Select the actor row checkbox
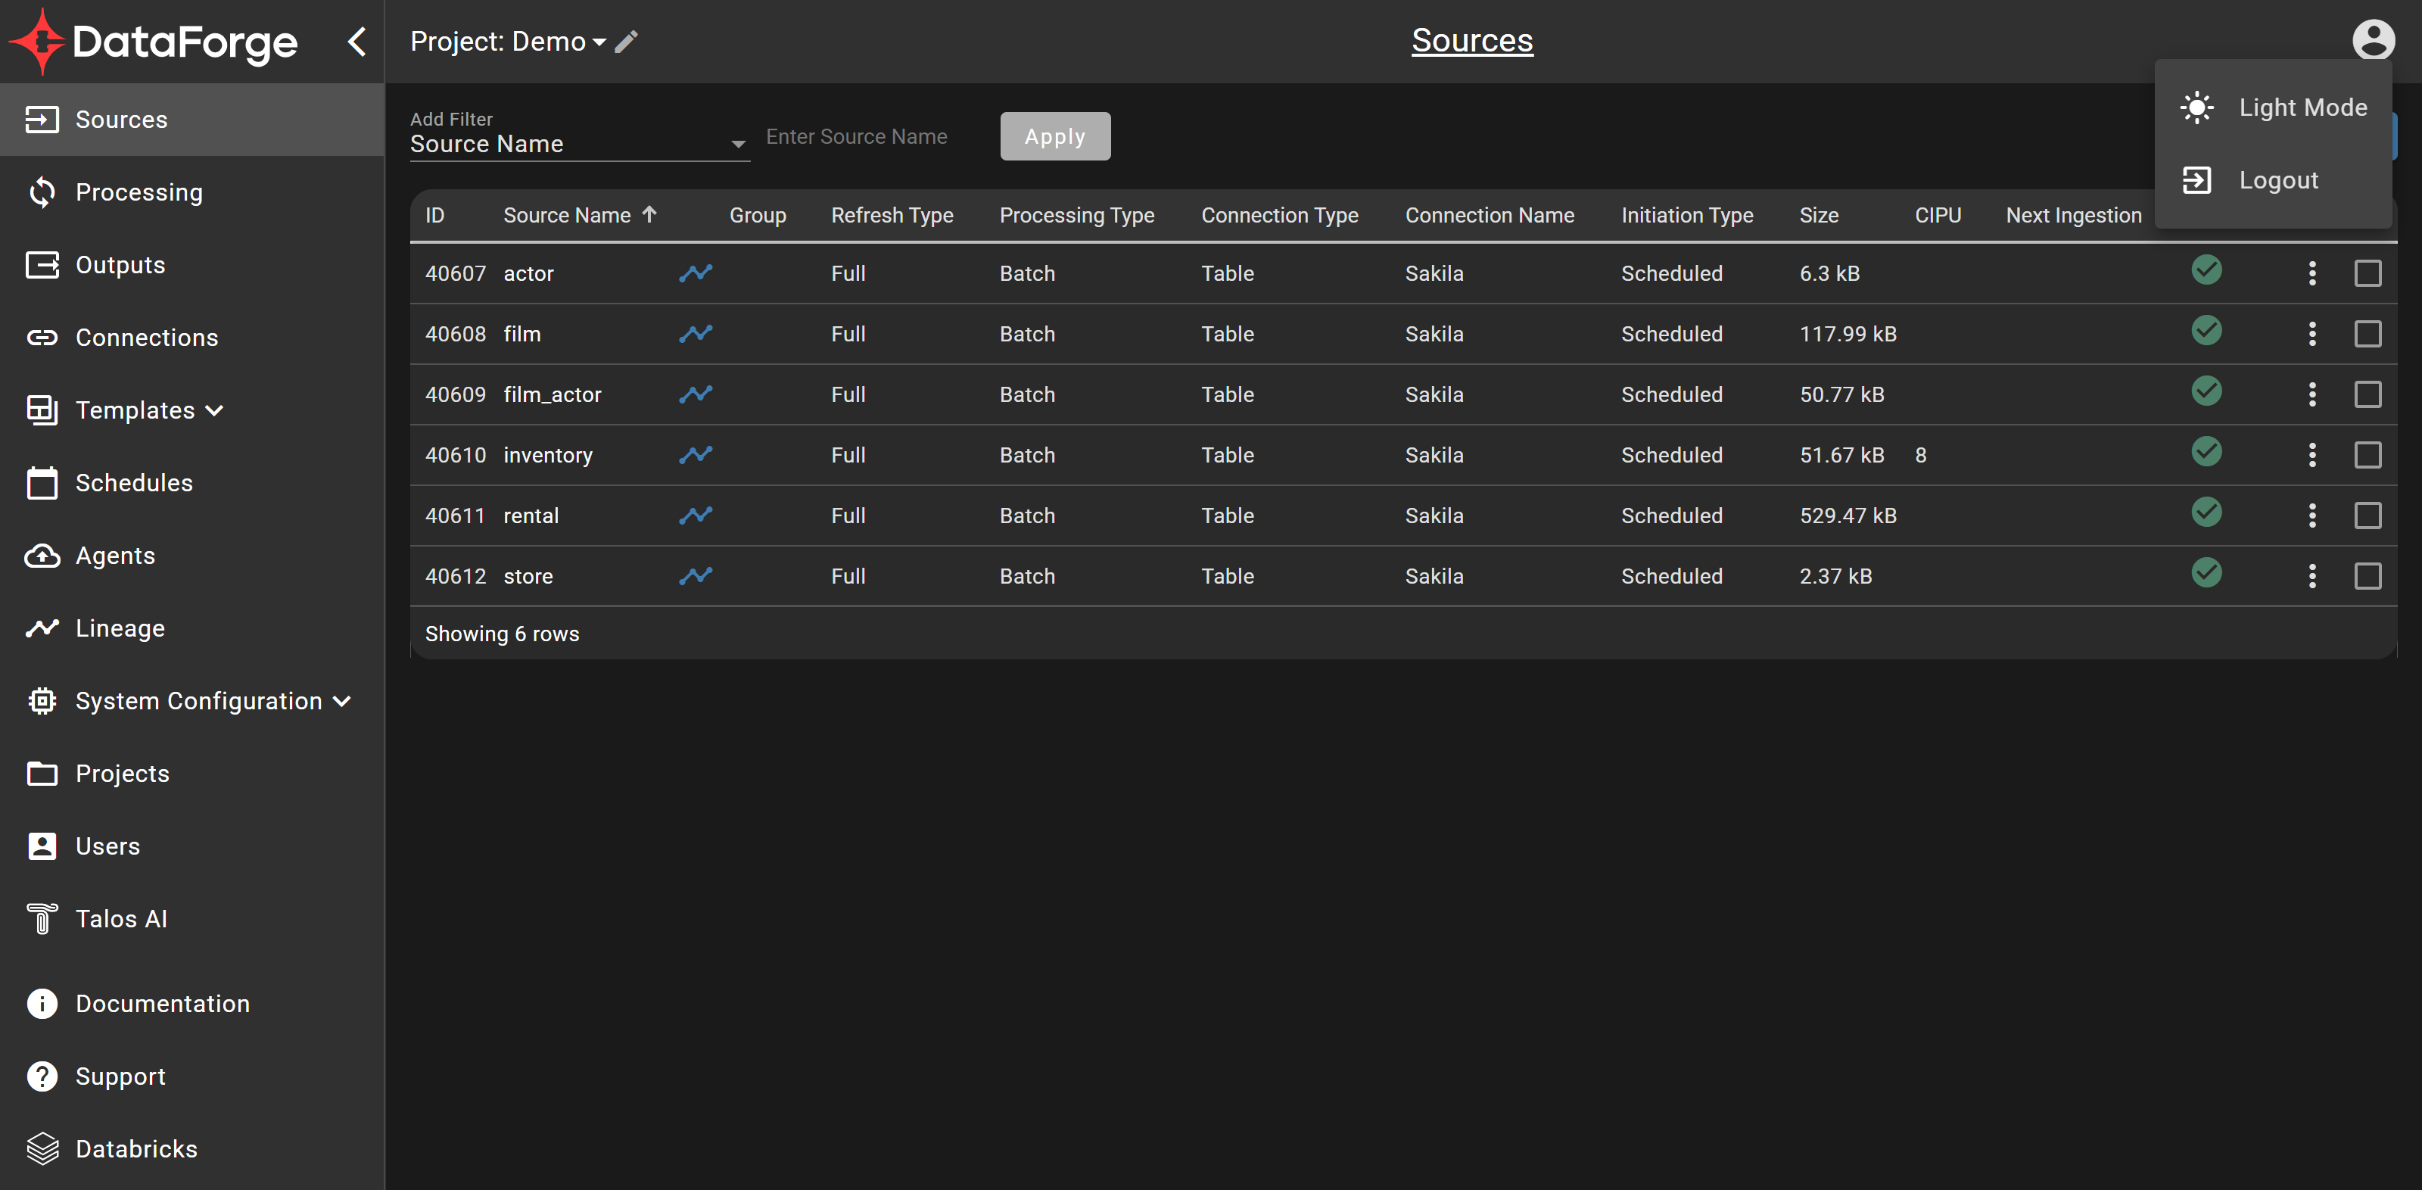The image size is (2422, 1190). point(2368,273)
